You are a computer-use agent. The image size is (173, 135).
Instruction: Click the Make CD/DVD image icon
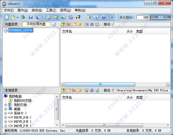pos(48,17)
